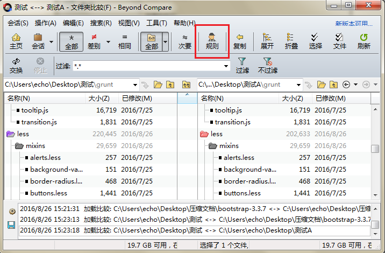Viewport: 385px width, 253px height.
Task: Click the 新版本可用 link
Action: coord(353,23)
